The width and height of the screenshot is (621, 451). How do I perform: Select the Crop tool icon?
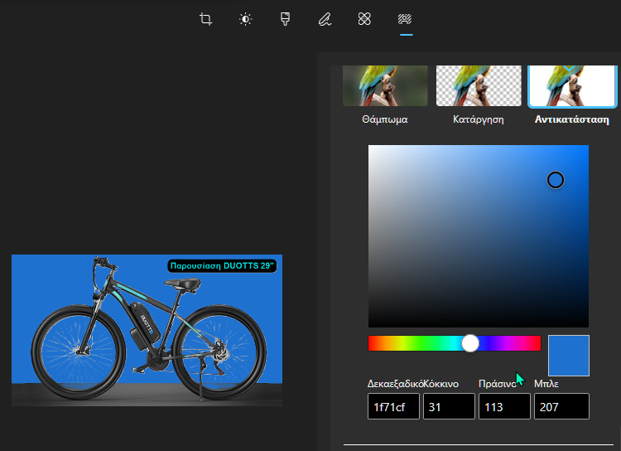pyautogui.click(x=205, y=19)
